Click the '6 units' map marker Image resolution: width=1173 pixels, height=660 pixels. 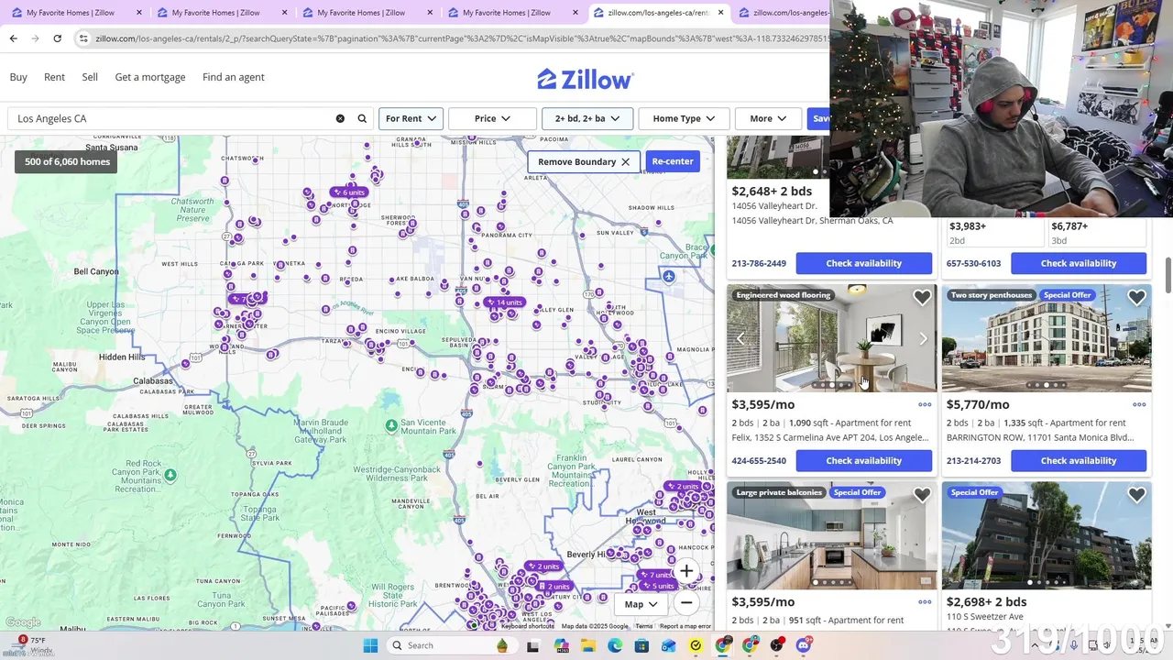click(349, 192)
